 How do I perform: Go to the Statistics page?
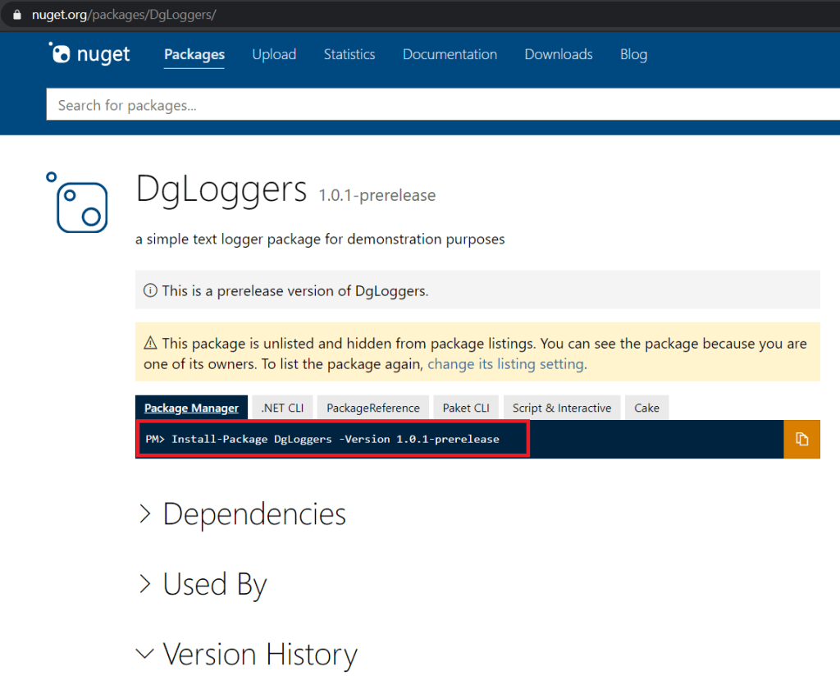click(x=349, y=54)
